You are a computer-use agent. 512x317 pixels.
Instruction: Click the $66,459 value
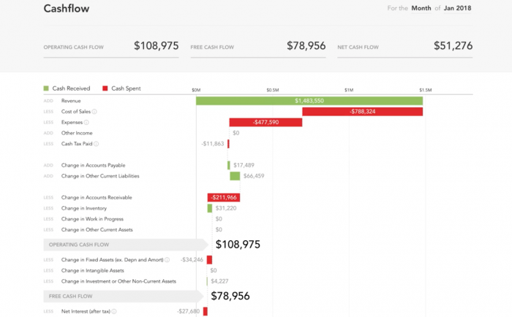254,176
